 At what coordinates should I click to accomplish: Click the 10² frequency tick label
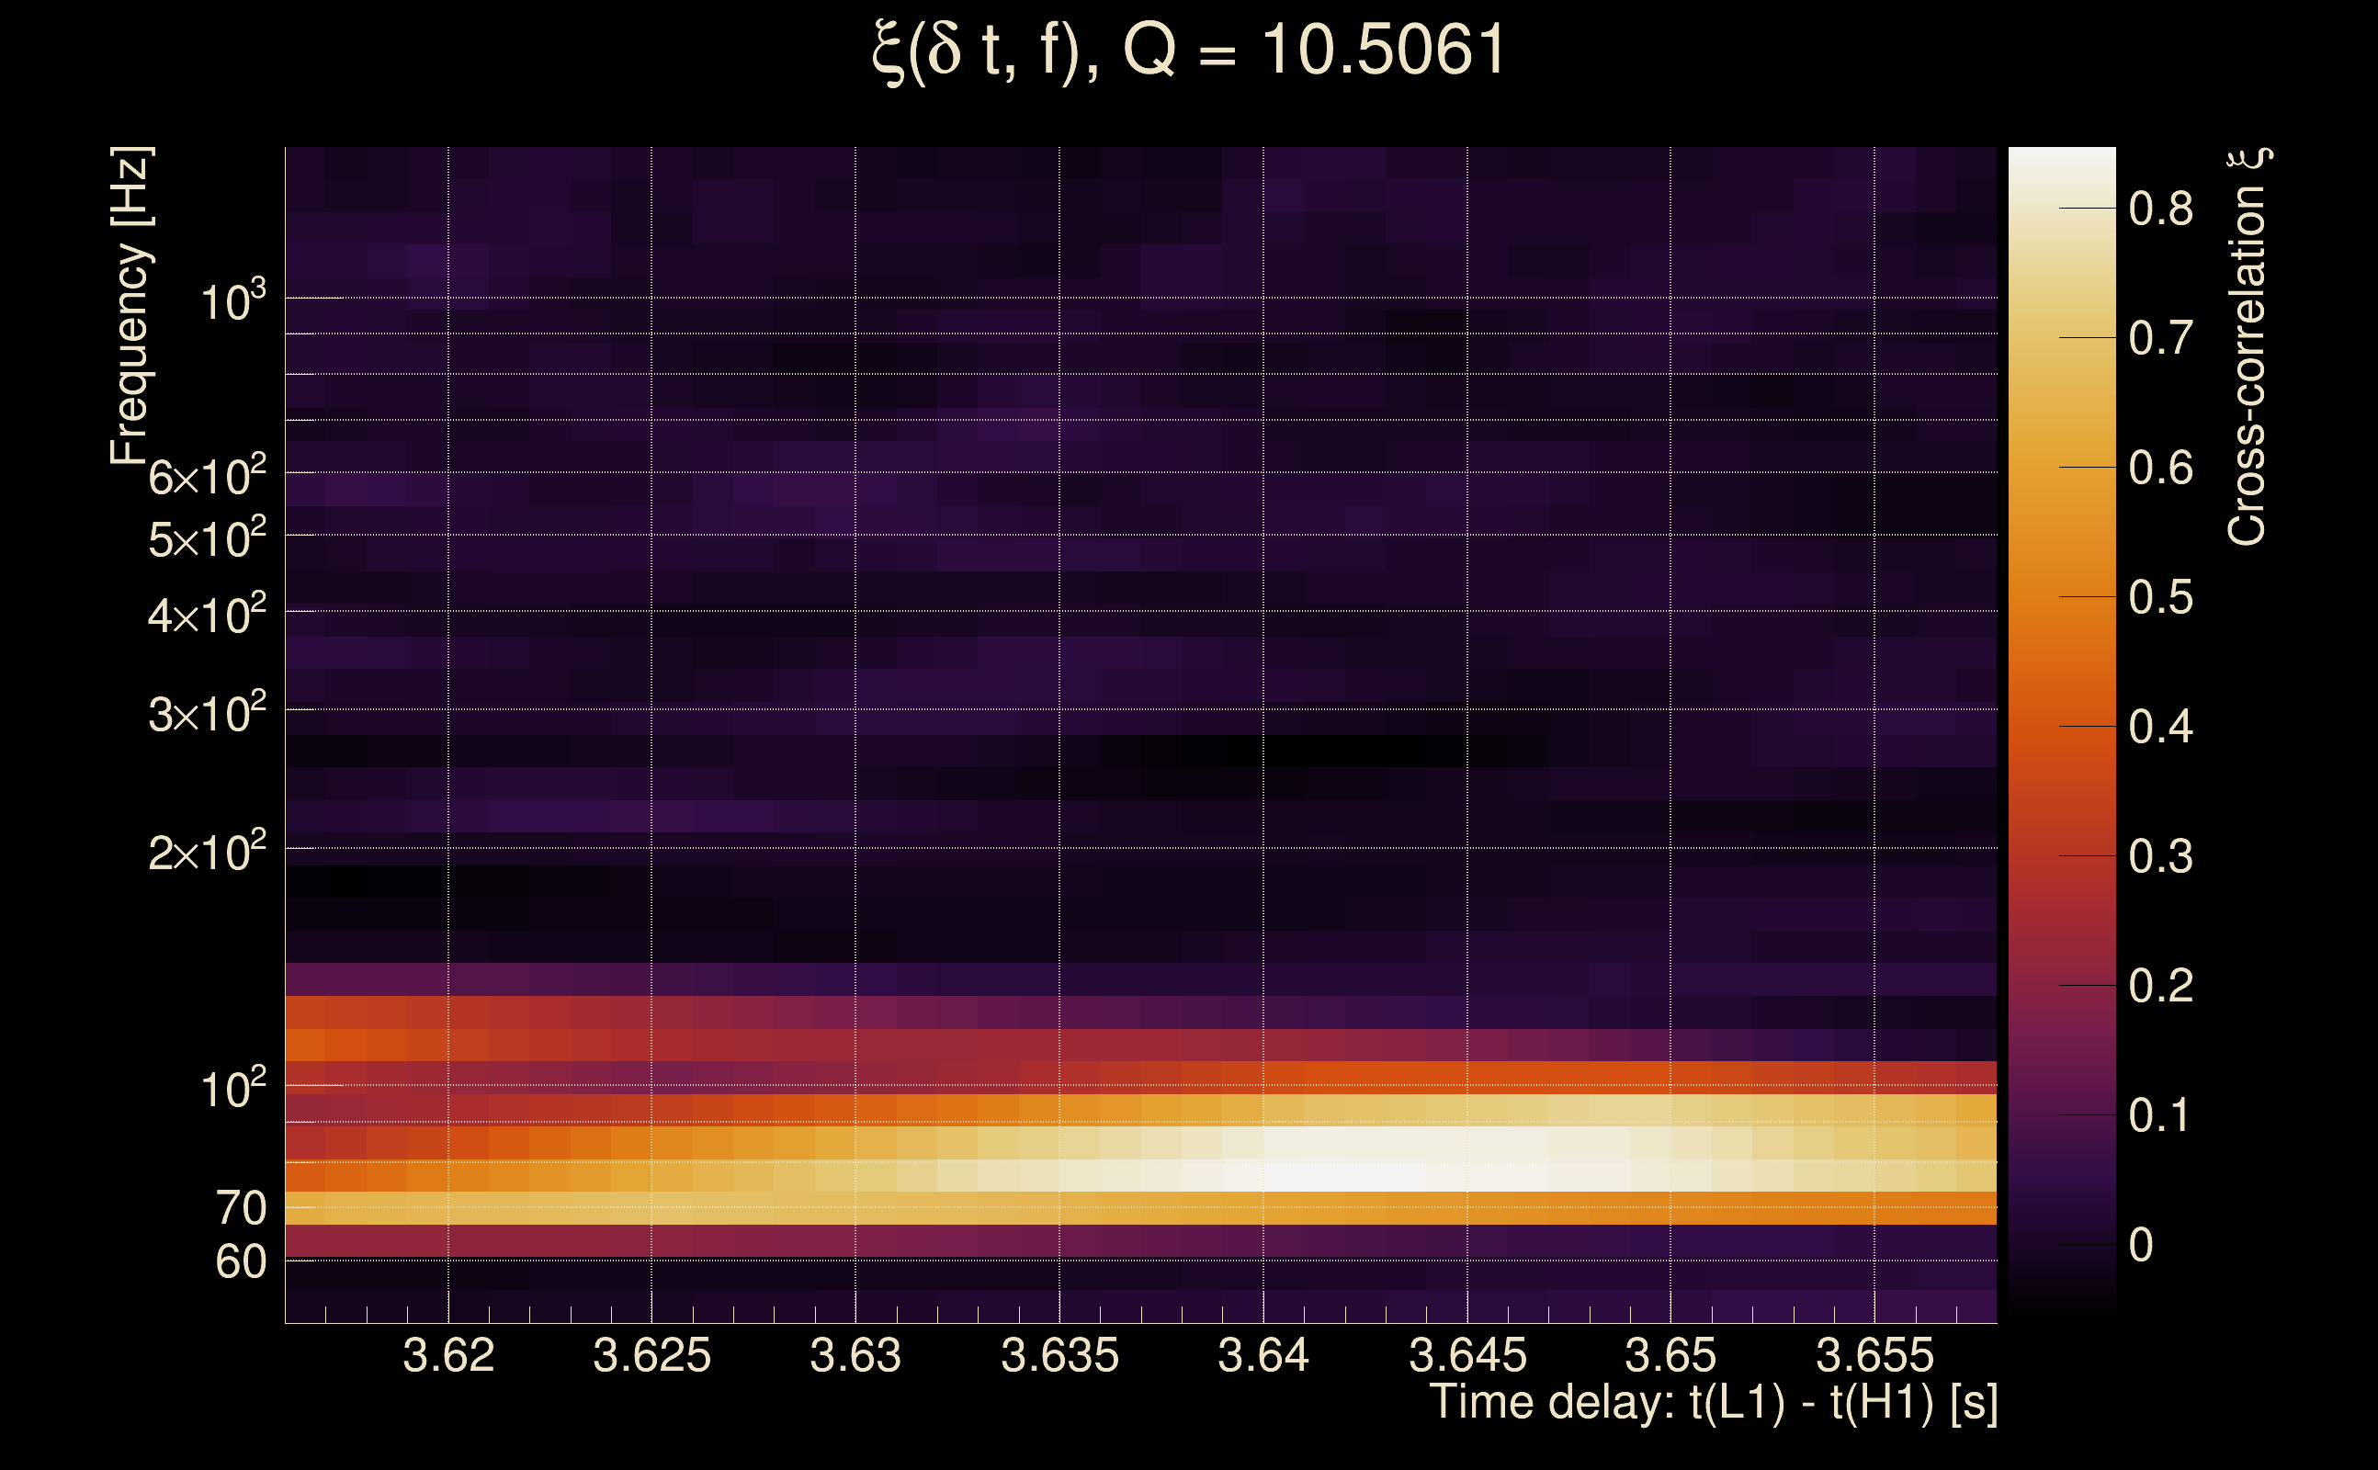click(232, 1089)
